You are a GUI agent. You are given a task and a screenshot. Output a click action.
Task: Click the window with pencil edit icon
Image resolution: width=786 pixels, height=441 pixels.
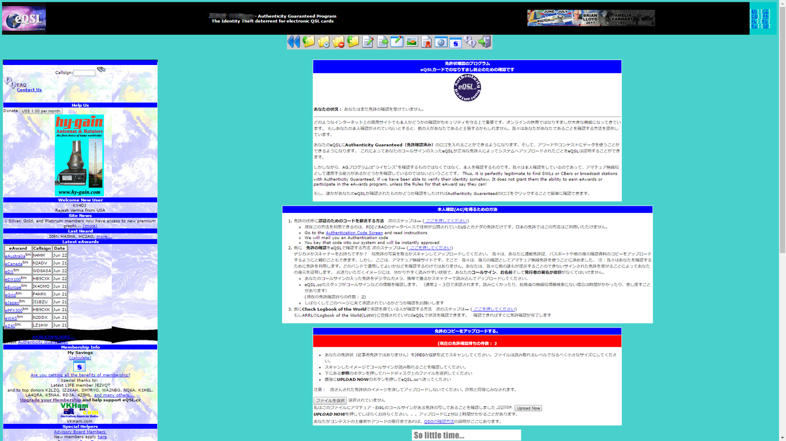point(397,42)
